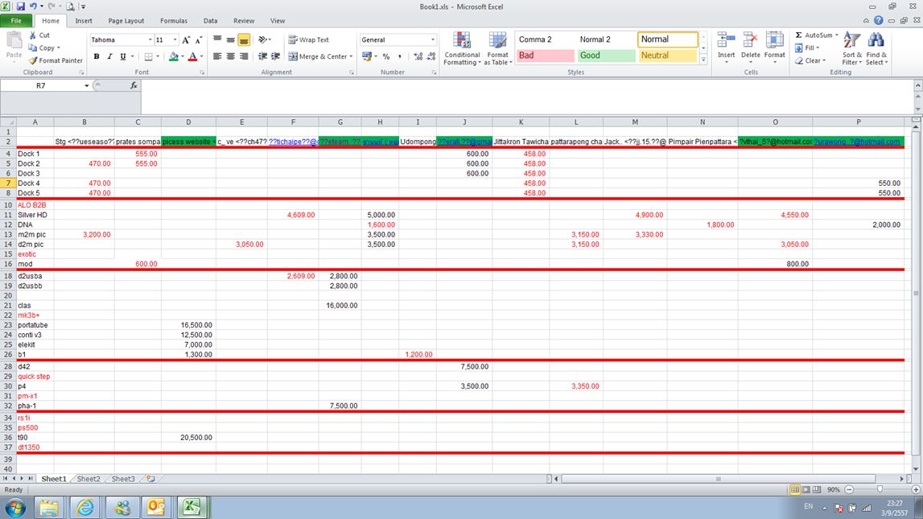This screenshot has width=923, height=519.
Task: Expand the General number format dropdown
Action: 433,39
